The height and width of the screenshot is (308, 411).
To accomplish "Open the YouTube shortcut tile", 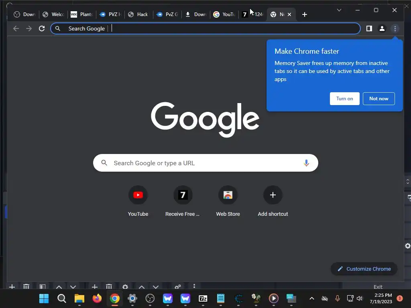I will [138, 201].
